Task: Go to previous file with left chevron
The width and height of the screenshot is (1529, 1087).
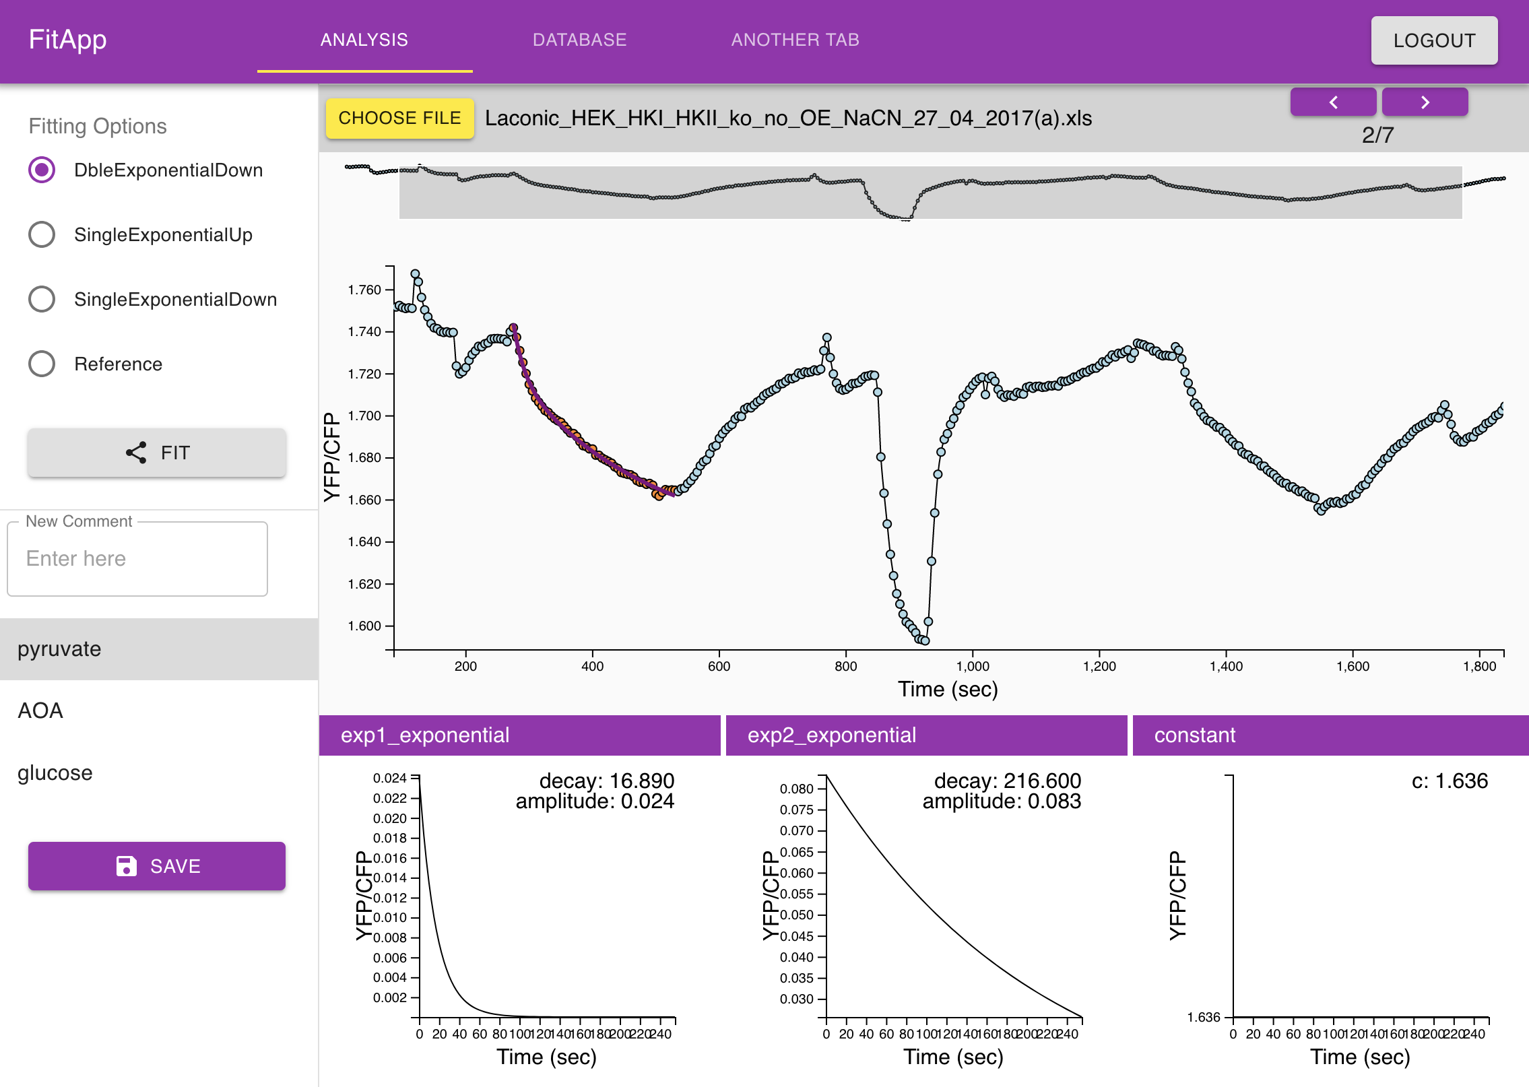Action: 1333,102
